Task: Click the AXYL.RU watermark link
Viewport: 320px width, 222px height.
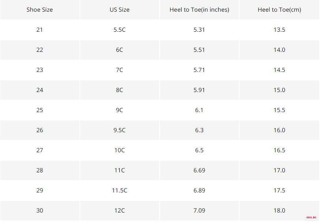Action: 311,218
